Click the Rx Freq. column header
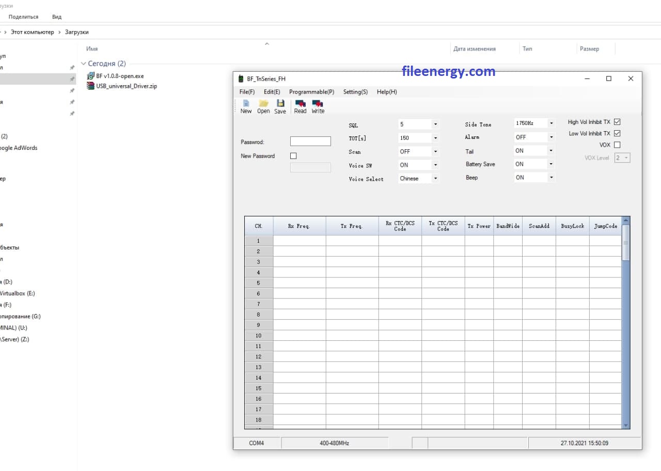The image size is (661, 471). click(300, 226)
